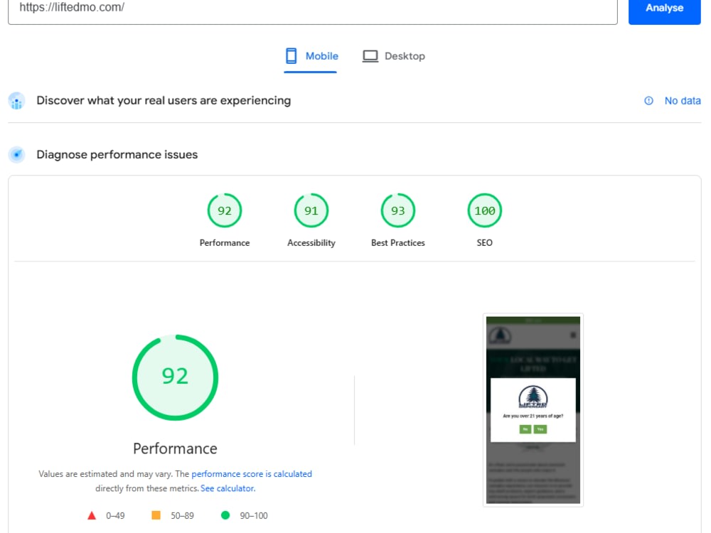The image size is (711, 533).
Task: Click the Performance label under the 92 gauge
Action: (225, 243)
